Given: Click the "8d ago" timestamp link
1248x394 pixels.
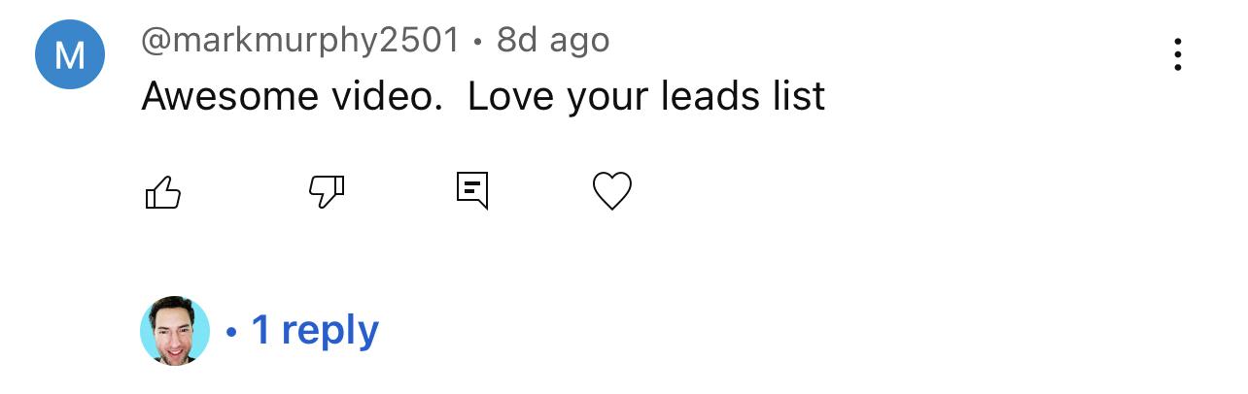Looking at the screenshot, I should (x=553, y=41).
